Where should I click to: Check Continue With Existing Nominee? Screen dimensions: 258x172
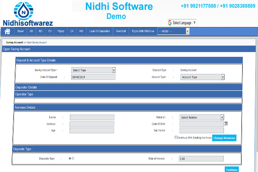pos(176,137)
